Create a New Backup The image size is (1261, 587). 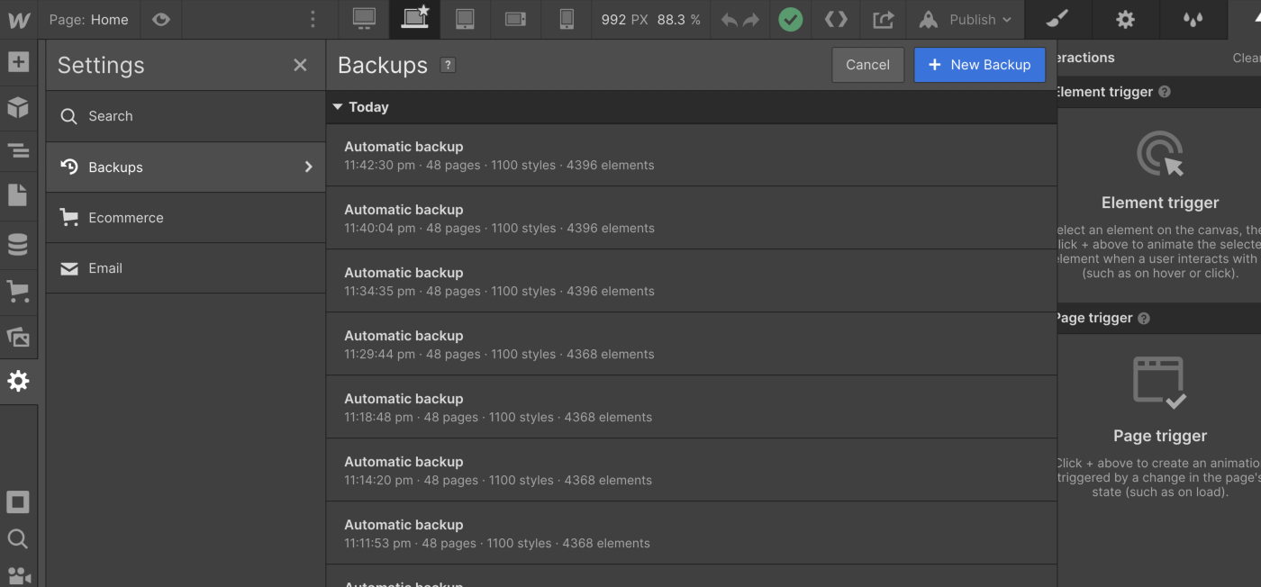click(979, 65)
